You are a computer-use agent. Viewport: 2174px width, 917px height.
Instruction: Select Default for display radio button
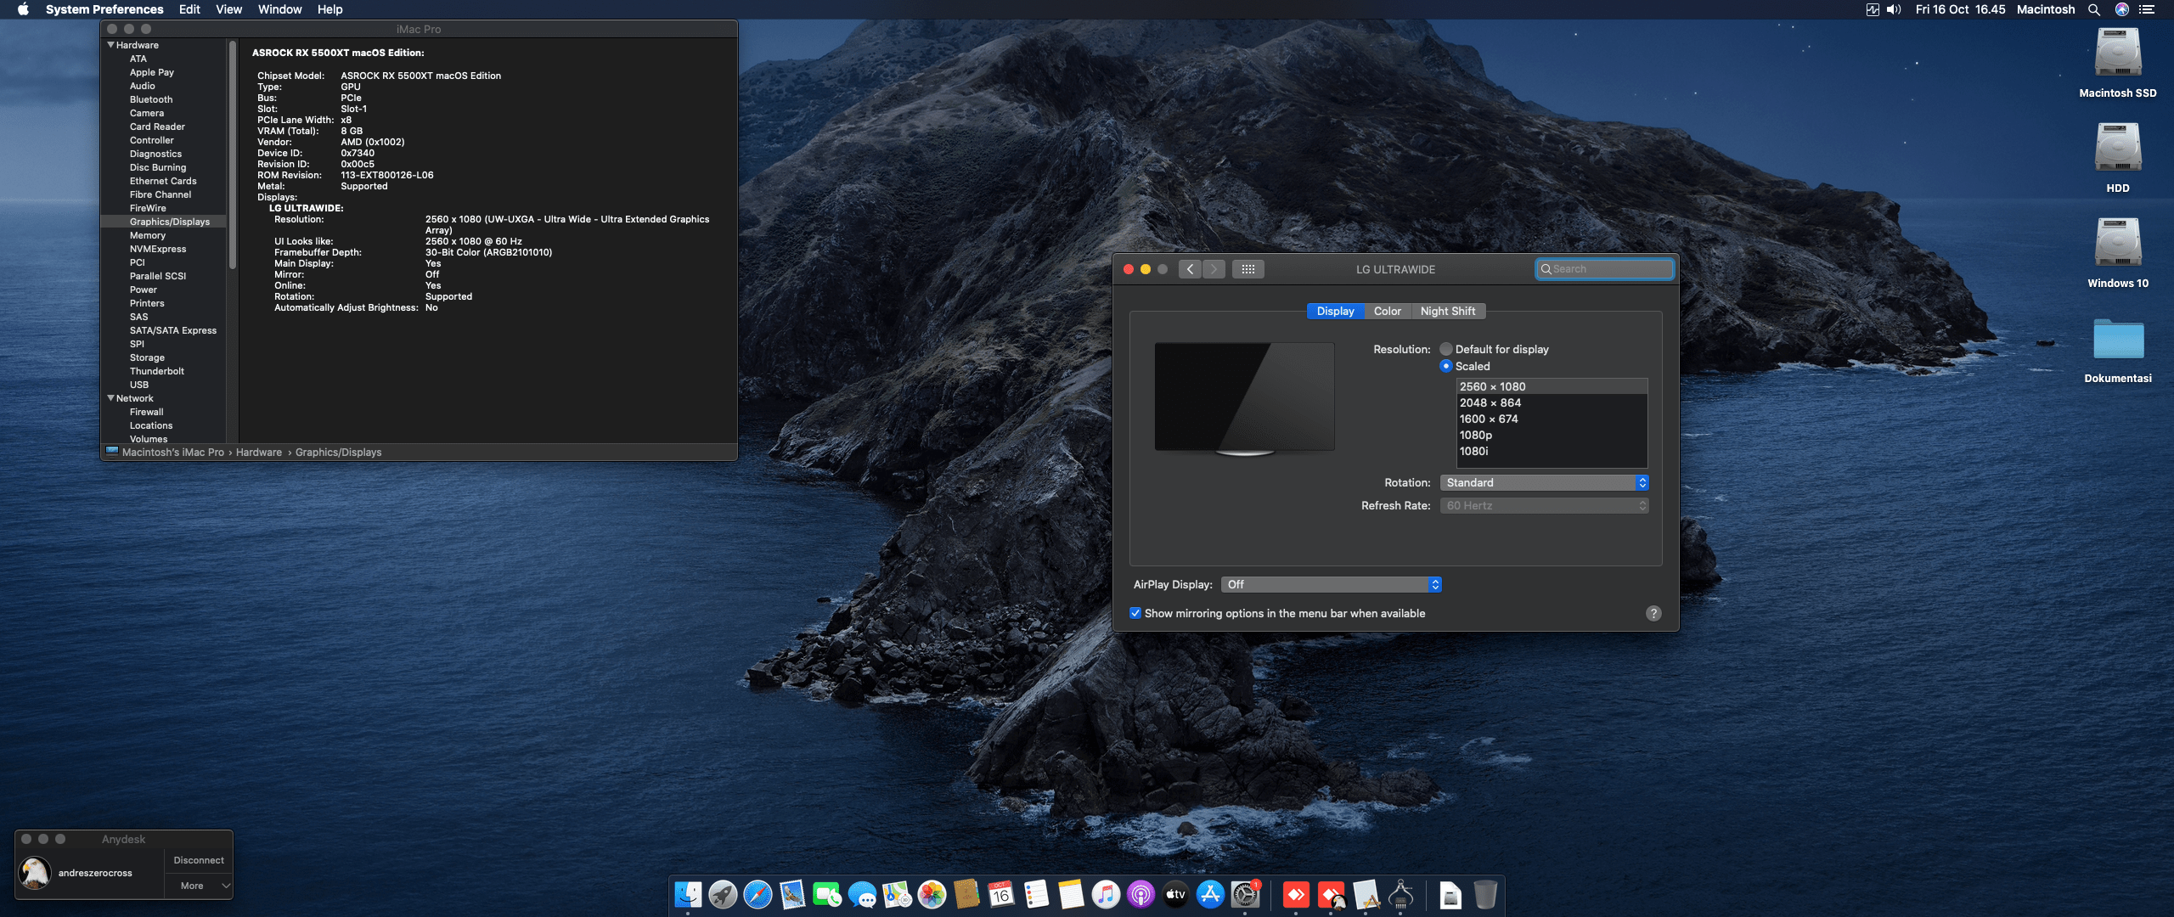pyautogui.click(x=1446, y=349)
